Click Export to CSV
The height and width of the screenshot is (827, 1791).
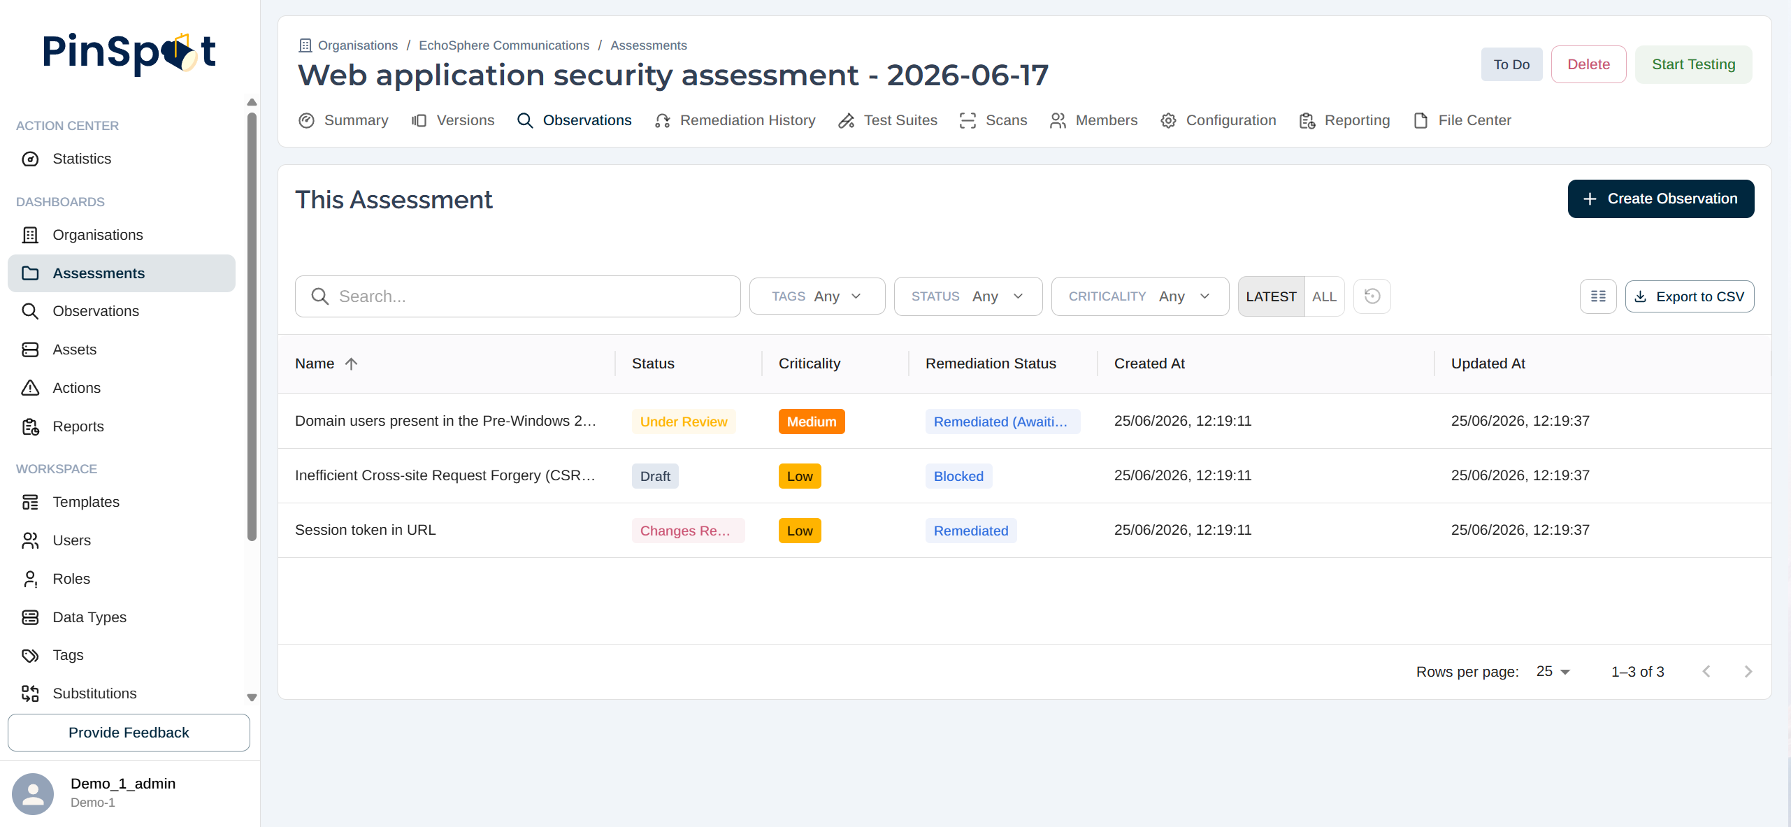point(1689,296)
